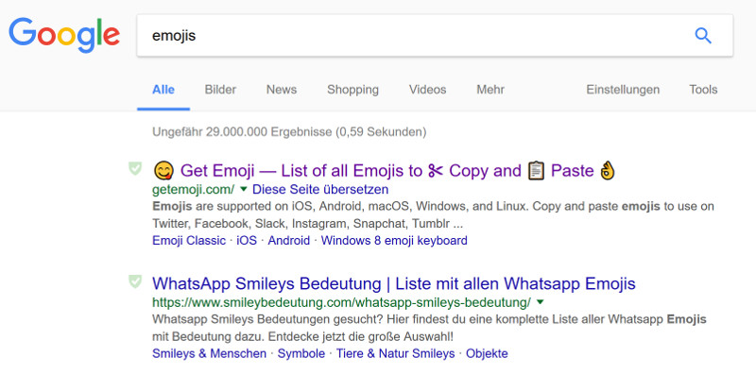Open search Tools
This screenshot has width=756, height=391.
[x=703, y=90]
